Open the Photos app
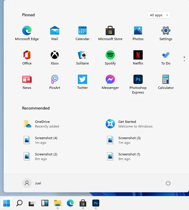Viewport: 189px width, 210px height. 138,33
